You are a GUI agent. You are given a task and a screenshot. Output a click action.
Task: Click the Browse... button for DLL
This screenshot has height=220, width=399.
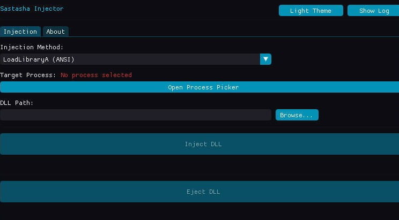(297, 115)
